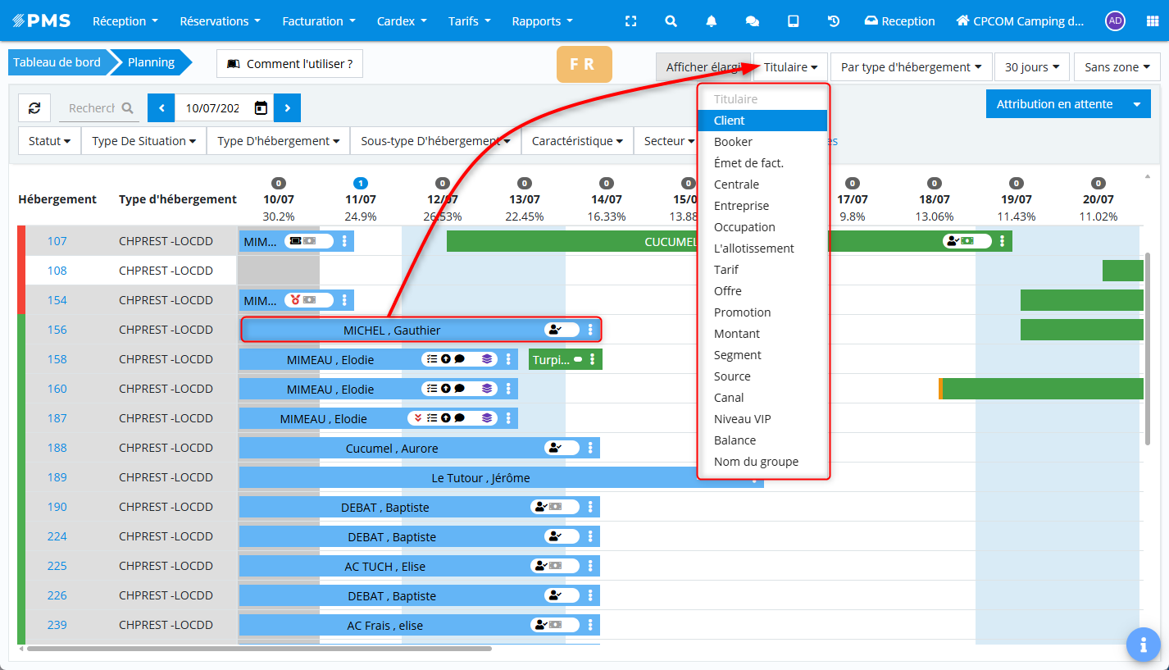Open the Réservations top menu
Screen dimensions: 1169x670
220,21
